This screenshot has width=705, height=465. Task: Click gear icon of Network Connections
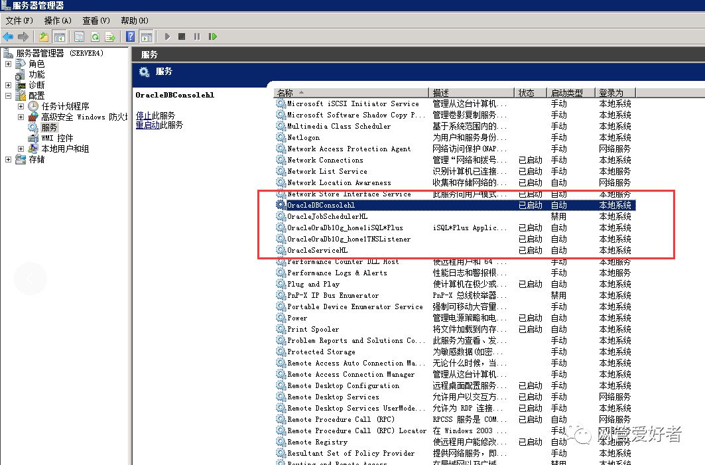tap(281, 160)
